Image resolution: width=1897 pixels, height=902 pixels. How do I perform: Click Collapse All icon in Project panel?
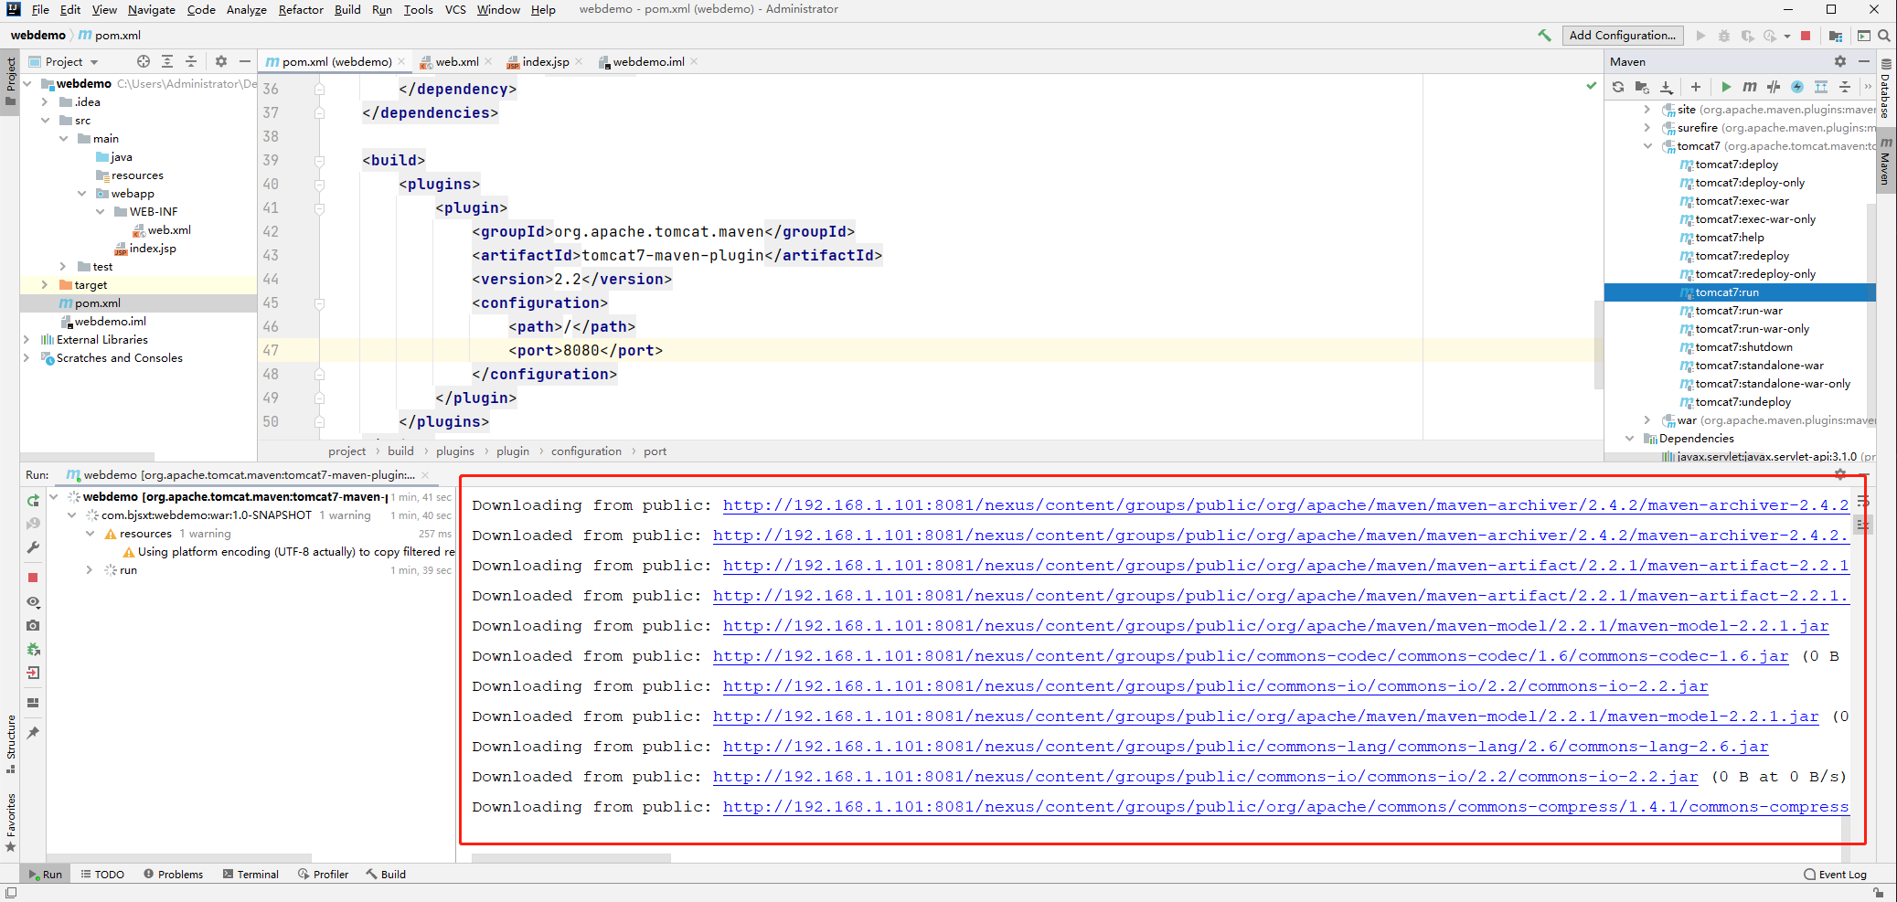coord(191,61)
